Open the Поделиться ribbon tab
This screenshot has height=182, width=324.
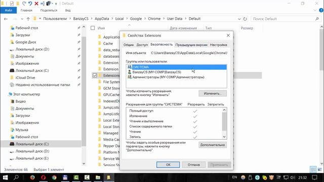tap(49, 10)
